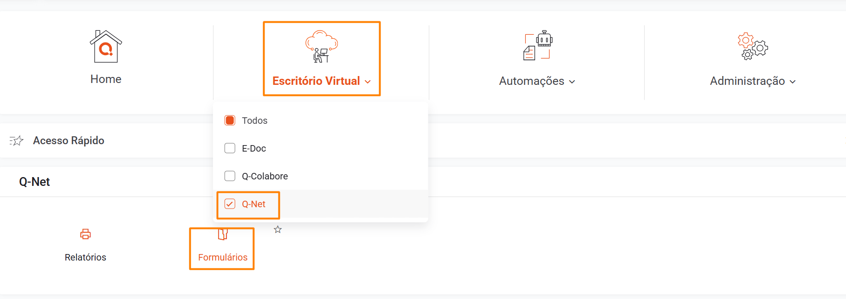Viewport: 846px width, 299px height.
Task: Open the Formulários link
Action: point(223,257)
